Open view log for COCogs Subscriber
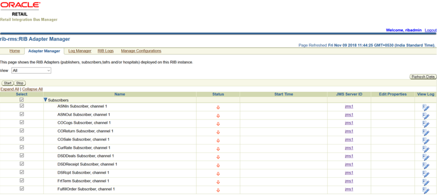The image size is (437, 195). 426,124
